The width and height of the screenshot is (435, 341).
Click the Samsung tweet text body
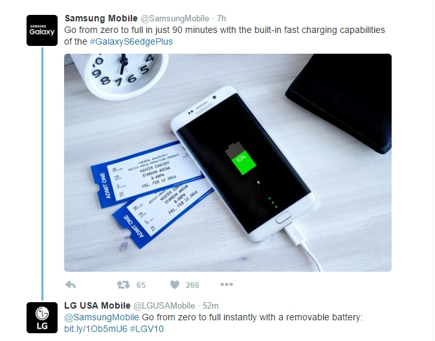(x=225, y=36)
